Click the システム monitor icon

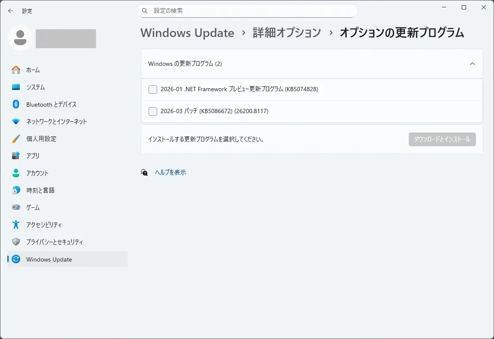pyautogui.click(x=16, y=87)
